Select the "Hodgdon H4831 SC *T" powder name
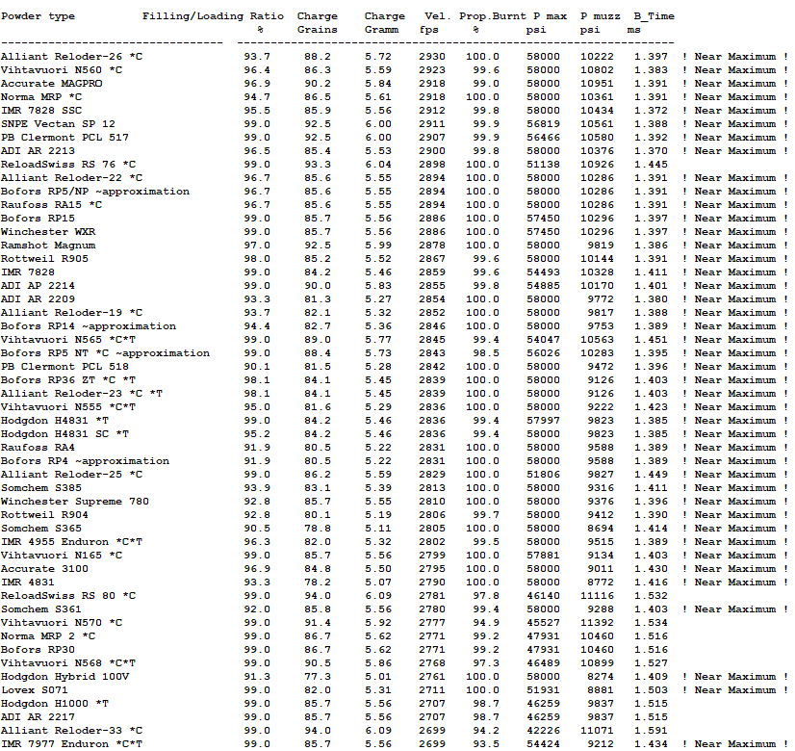Viewport: 795px width, 751px height. click(x=64, y=434)
